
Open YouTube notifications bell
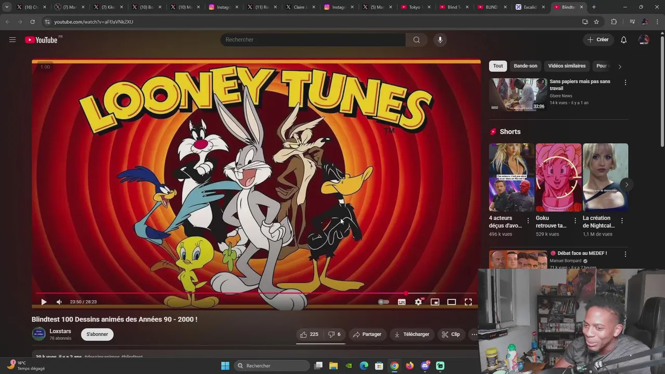coord(624,39)
